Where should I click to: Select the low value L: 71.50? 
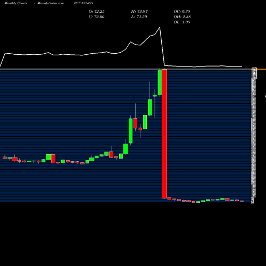click(139, 17)
